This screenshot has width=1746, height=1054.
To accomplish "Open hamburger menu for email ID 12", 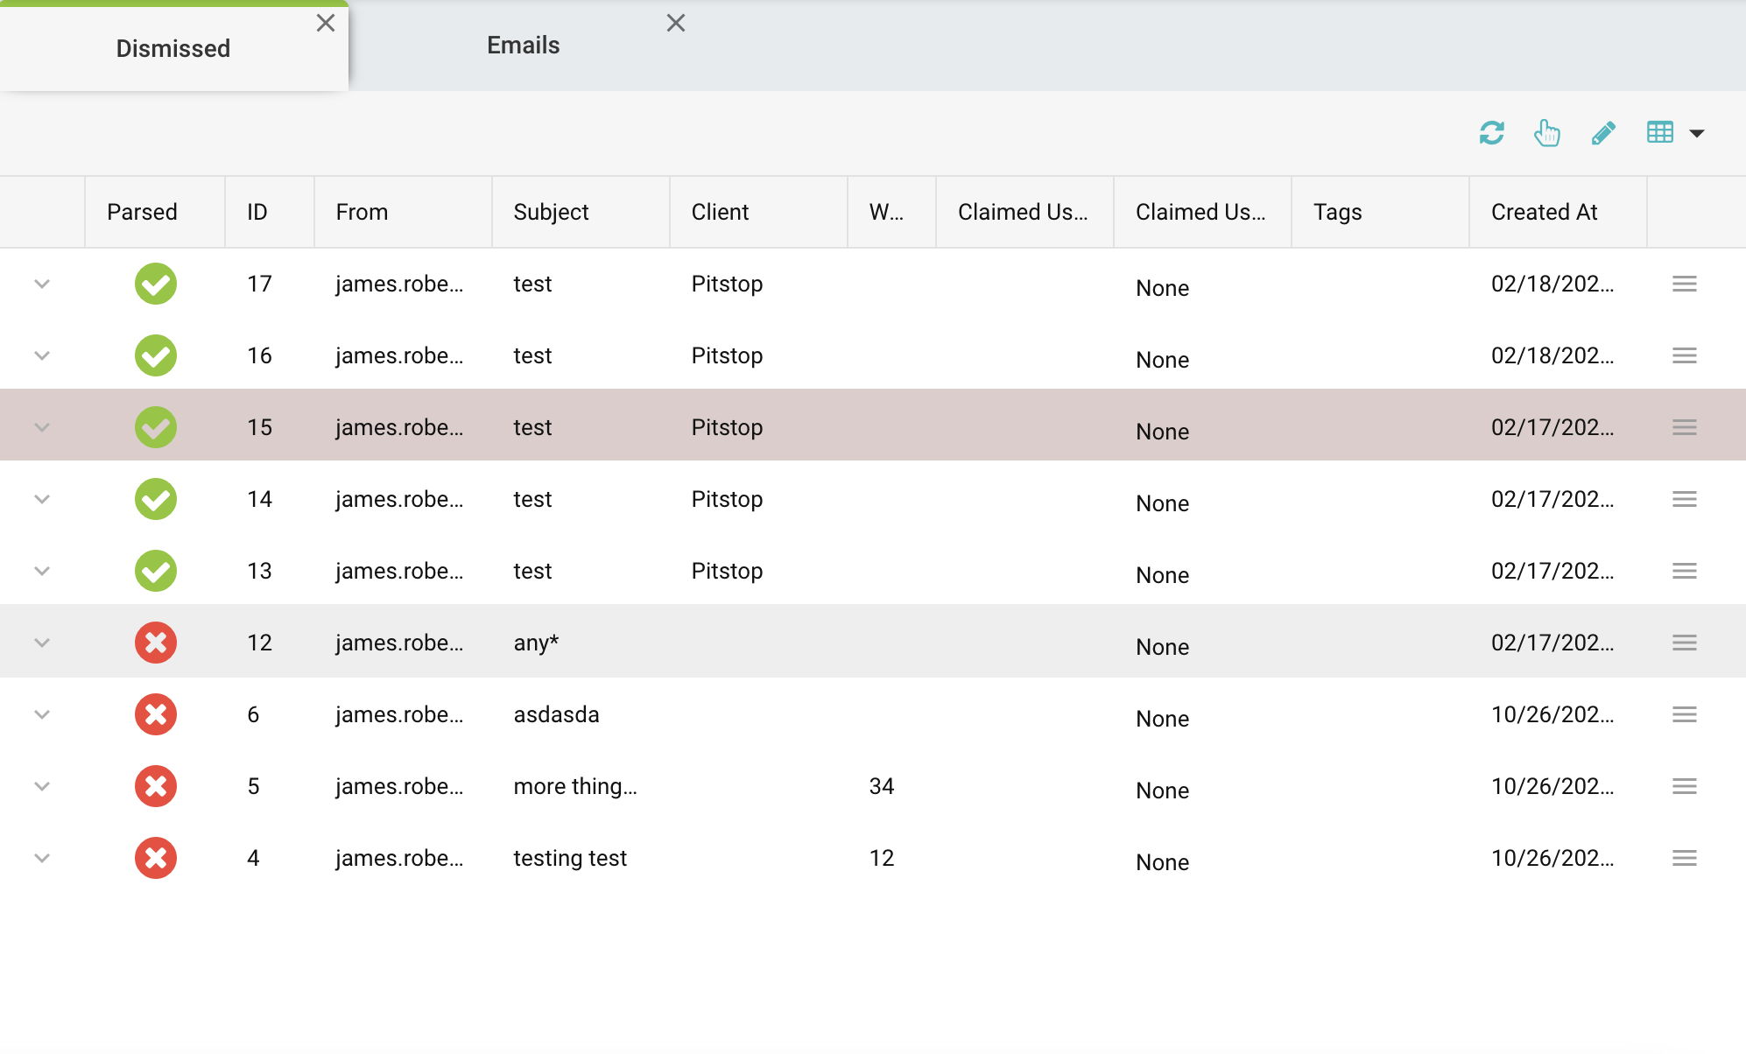I will (x=1684, y=643).
